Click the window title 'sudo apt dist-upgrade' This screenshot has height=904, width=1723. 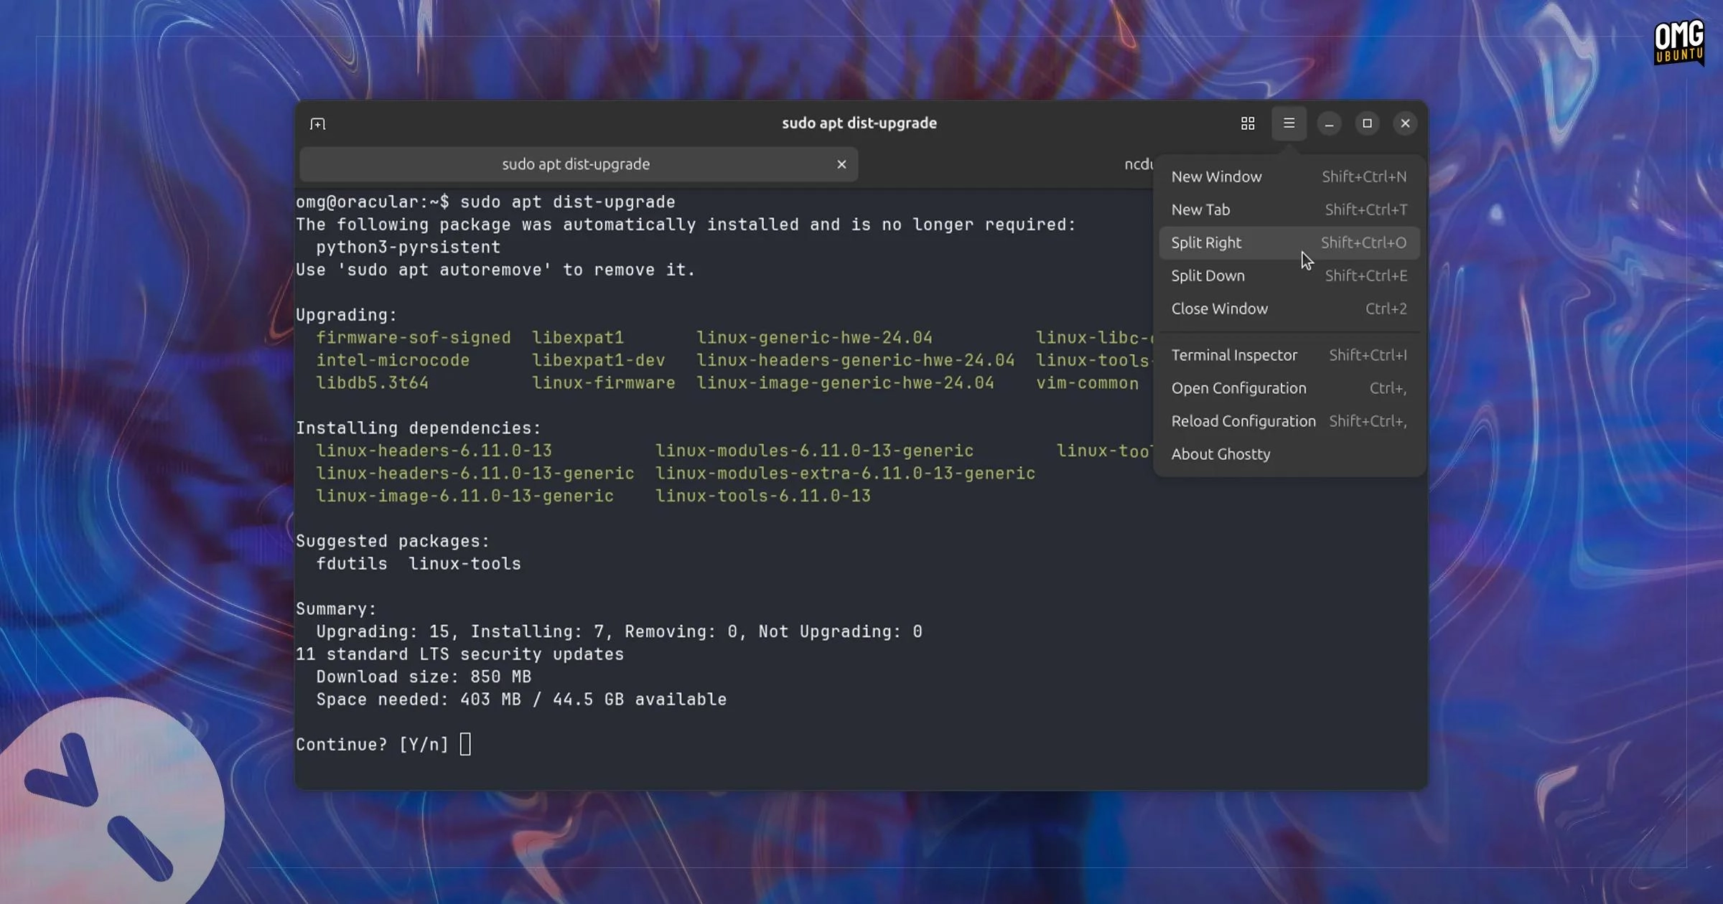859,123
